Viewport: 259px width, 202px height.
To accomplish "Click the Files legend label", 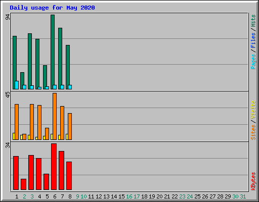I will tap(253, 40).
